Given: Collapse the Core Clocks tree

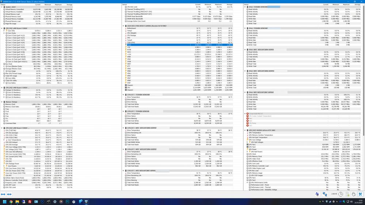Looking at the screenshot, I should 4,33.
